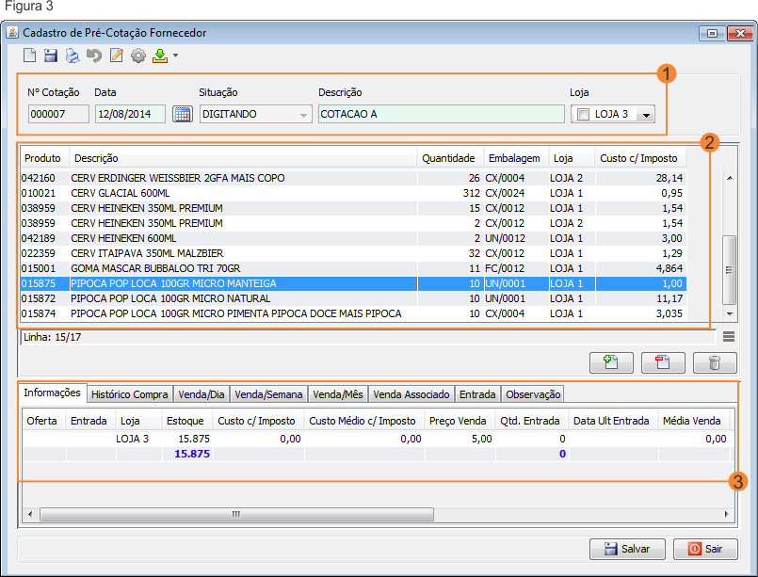Sort by the Produto column header

click(44, 158)
